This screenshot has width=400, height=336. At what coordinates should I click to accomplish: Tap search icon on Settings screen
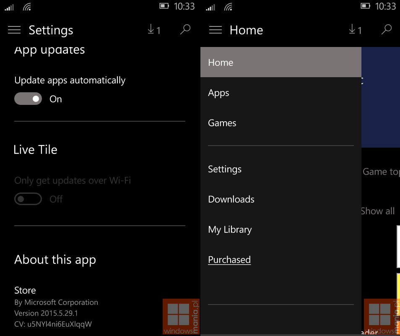(x=185, y=29)
